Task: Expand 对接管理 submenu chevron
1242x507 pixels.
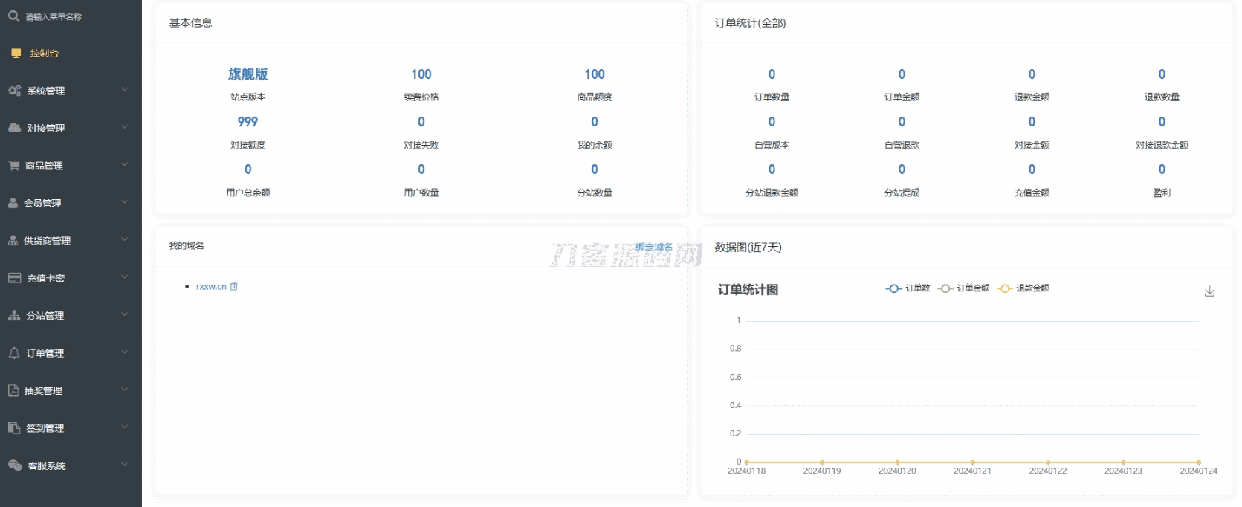Action: tap(124, 127)
